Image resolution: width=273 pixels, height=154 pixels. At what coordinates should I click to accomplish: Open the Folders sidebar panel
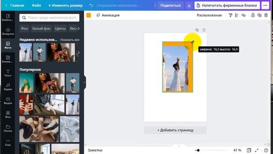pos(8,128)
